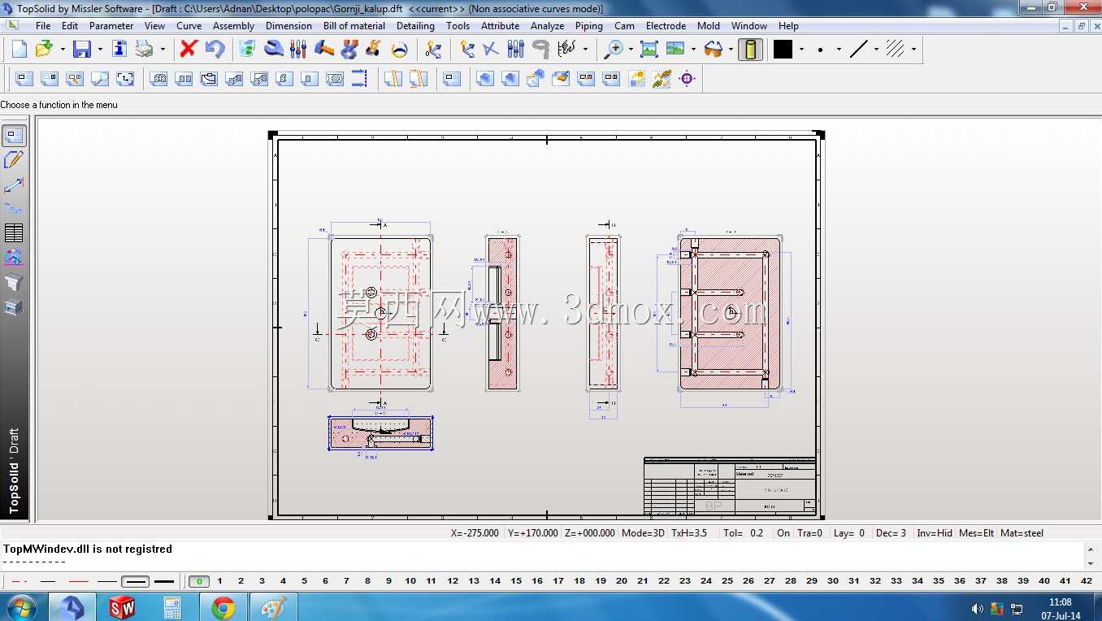Click the waveform curve tool icon

pyautogui.click(x=567, y=50)
